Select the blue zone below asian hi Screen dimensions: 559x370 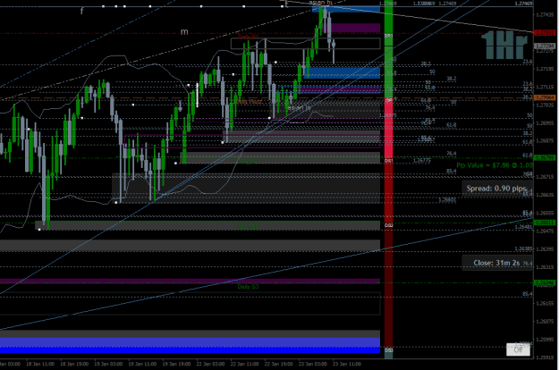[346, 9]
